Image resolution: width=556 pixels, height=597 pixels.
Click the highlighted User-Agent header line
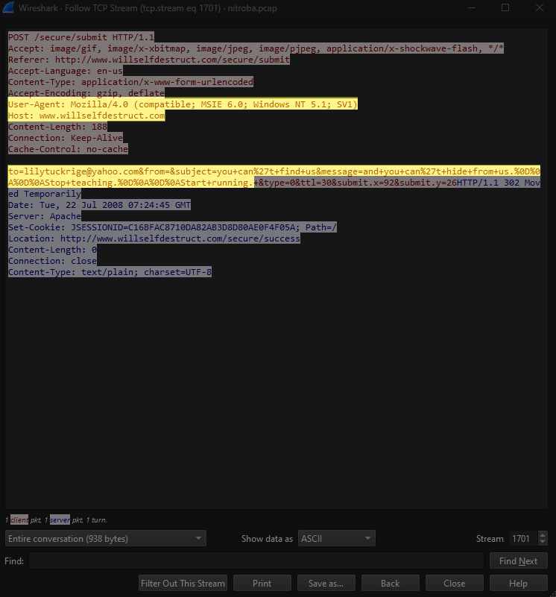tap(183, 104)
